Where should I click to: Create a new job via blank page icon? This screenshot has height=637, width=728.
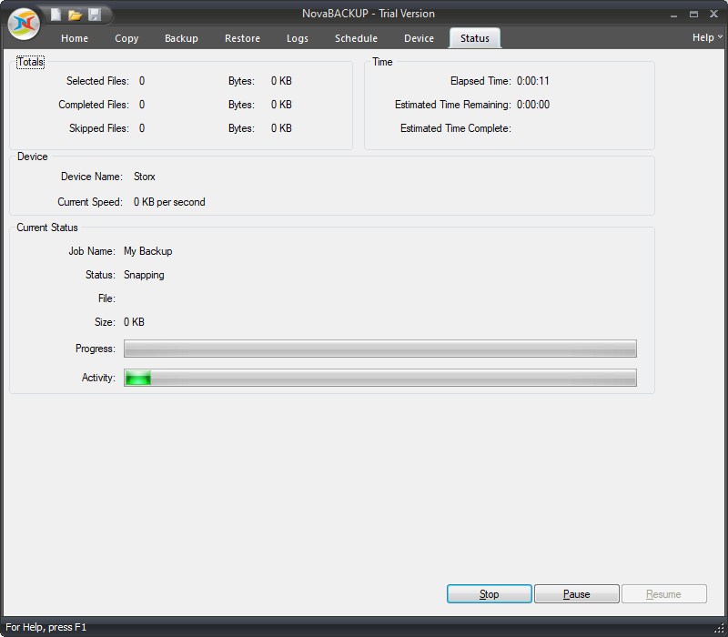tap(56, 15)
